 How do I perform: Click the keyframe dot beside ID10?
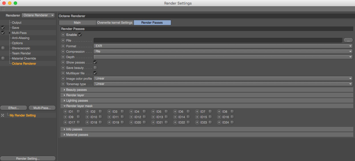(x=87, y=117)
